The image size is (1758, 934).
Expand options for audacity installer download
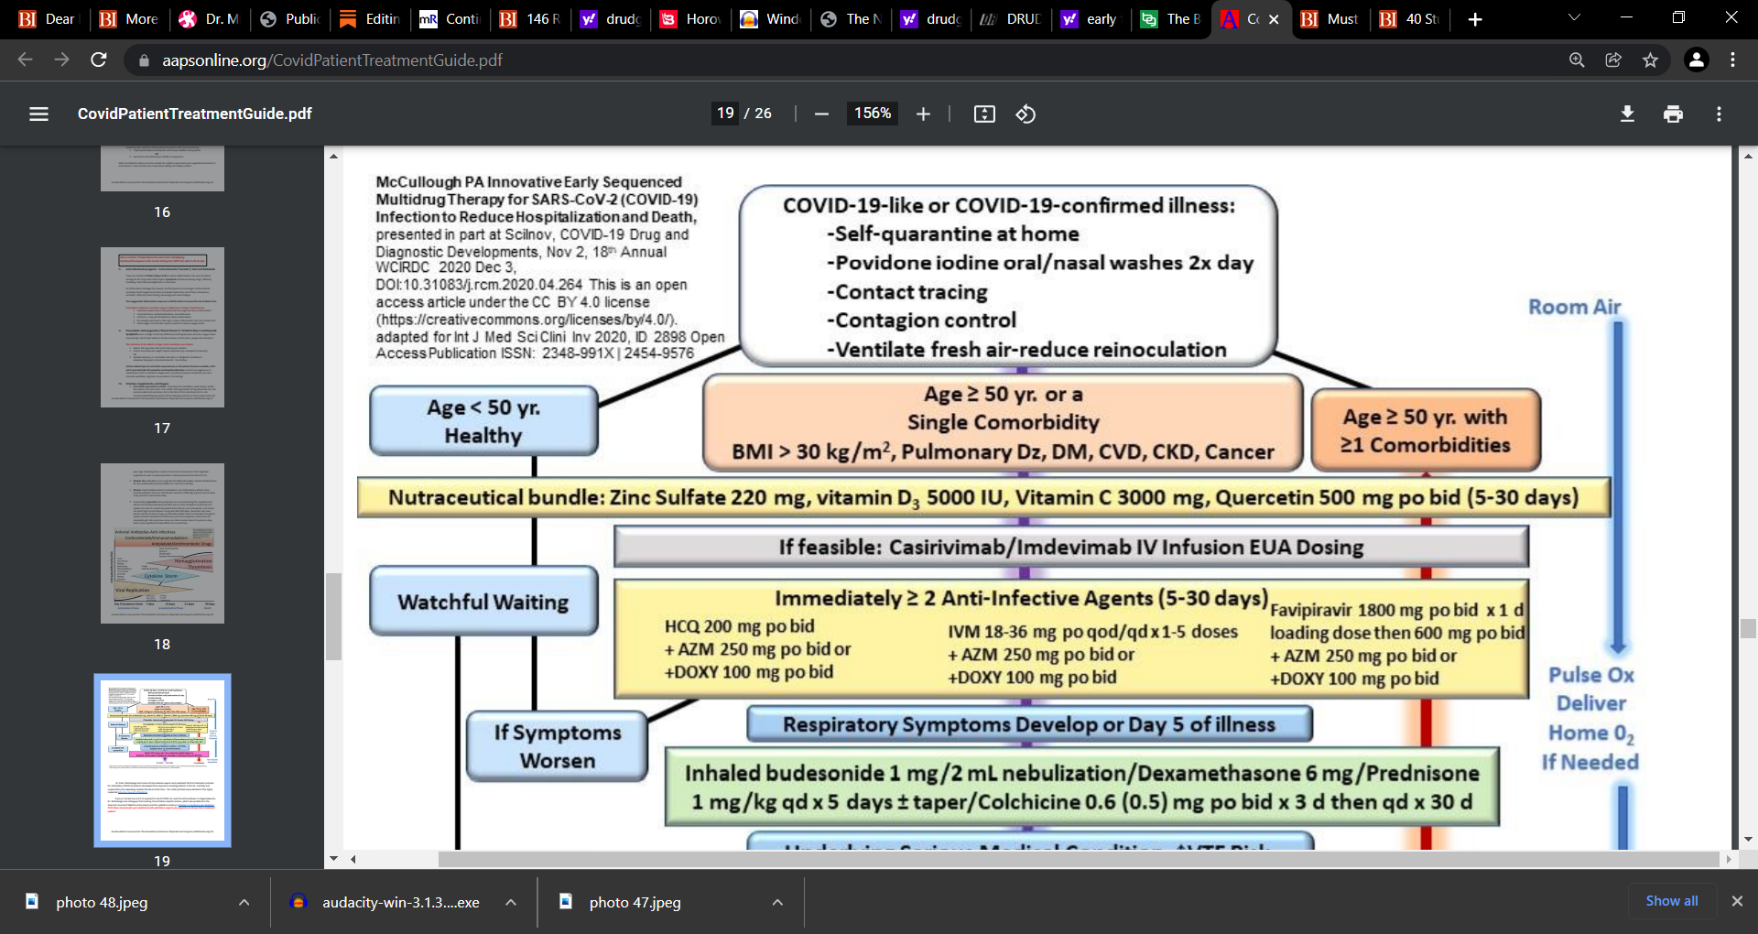tap(511, 902)
